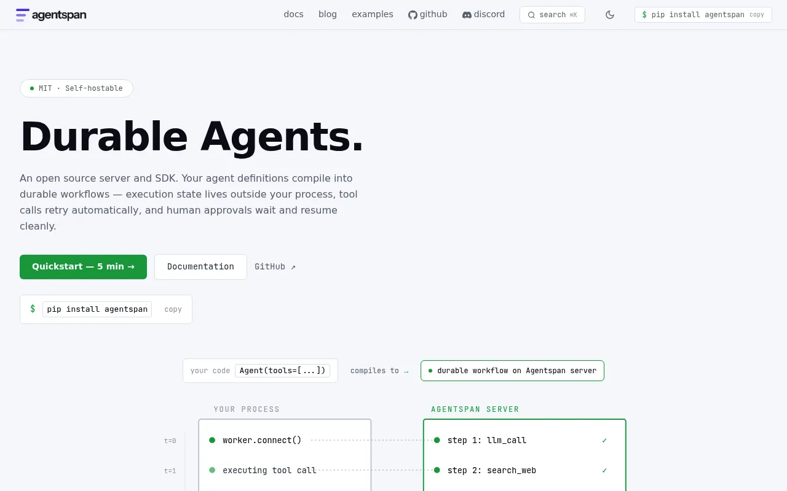Click the durable workflow on Agentspan server chip
This screenshot has height=491, width=787.
[512, 371]
